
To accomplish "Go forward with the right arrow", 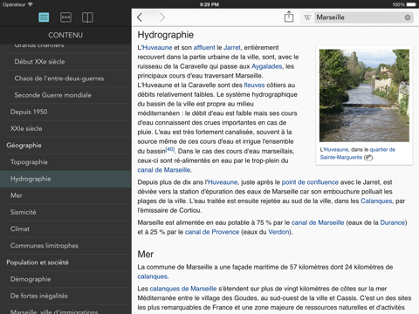I will tap(162, 17).
